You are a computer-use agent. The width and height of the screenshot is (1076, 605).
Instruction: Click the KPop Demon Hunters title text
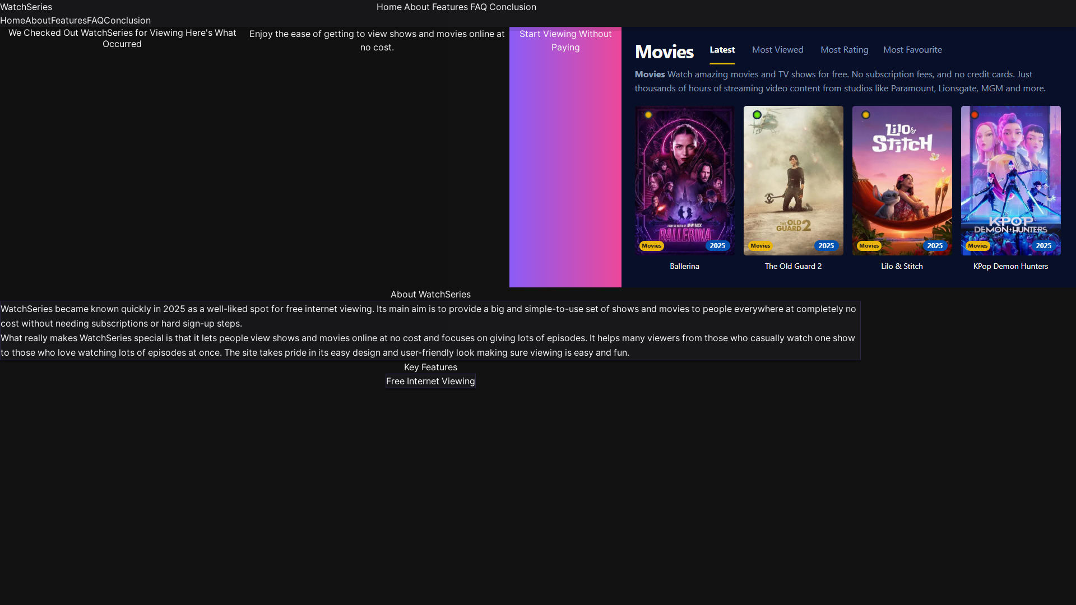(x=1010, y=266)
